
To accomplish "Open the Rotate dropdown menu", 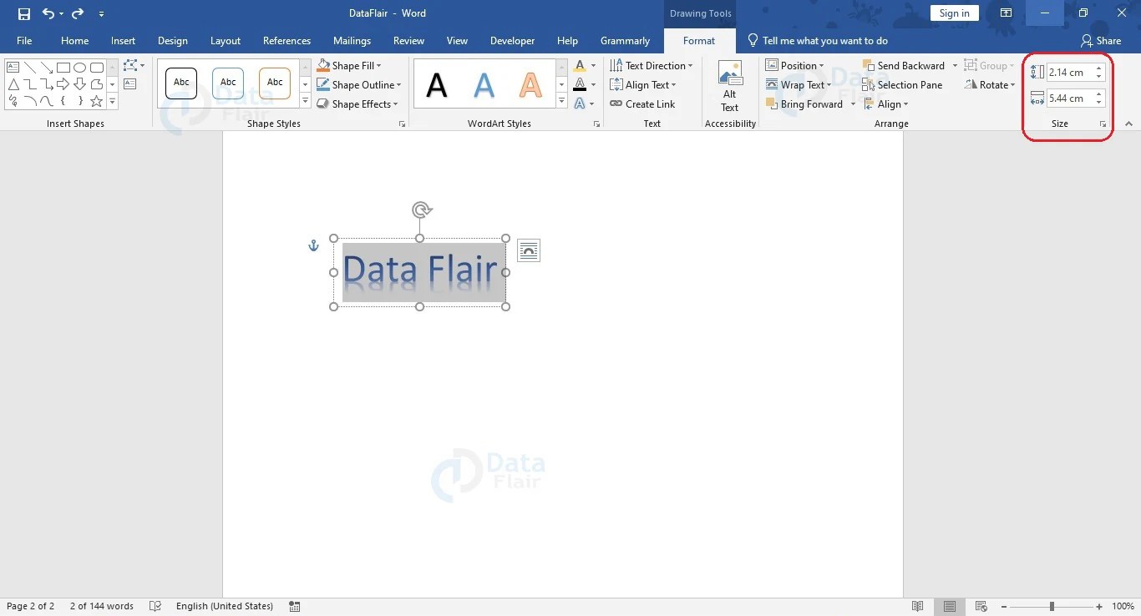I will (990, 84).
